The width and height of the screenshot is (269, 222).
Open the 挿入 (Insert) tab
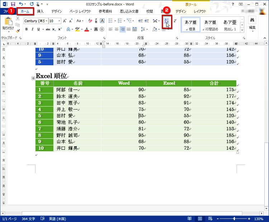point(40,11)
